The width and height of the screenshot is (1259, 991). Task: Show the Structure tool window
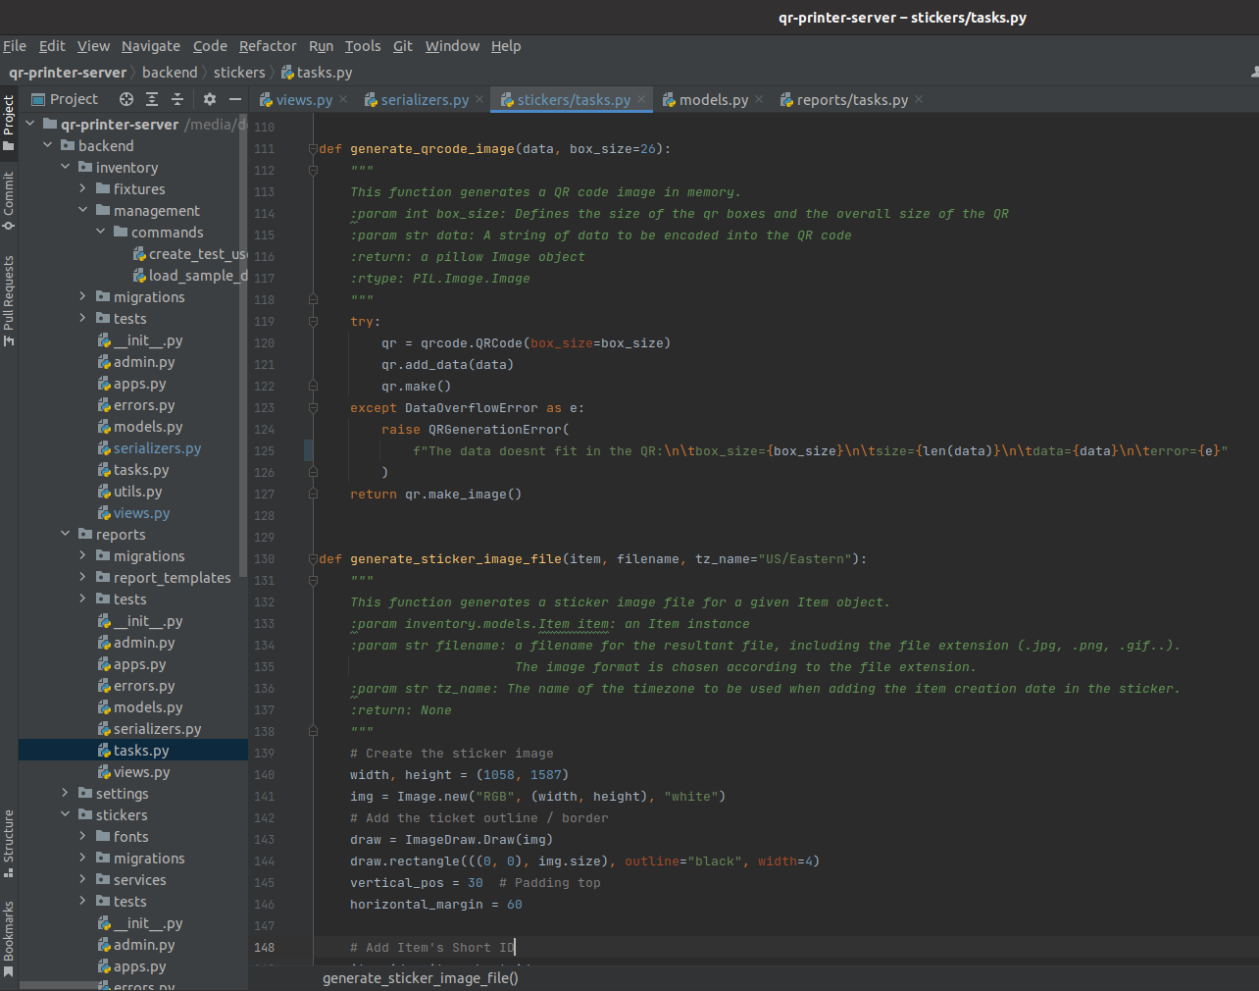[9, 842]
